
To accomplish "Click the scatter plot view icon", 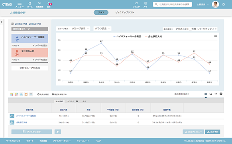I will 216,94.
